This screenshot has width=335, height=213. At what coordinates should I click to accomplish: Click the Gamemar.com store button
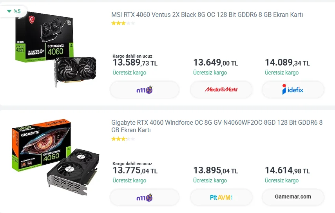(x=293, y=197)
